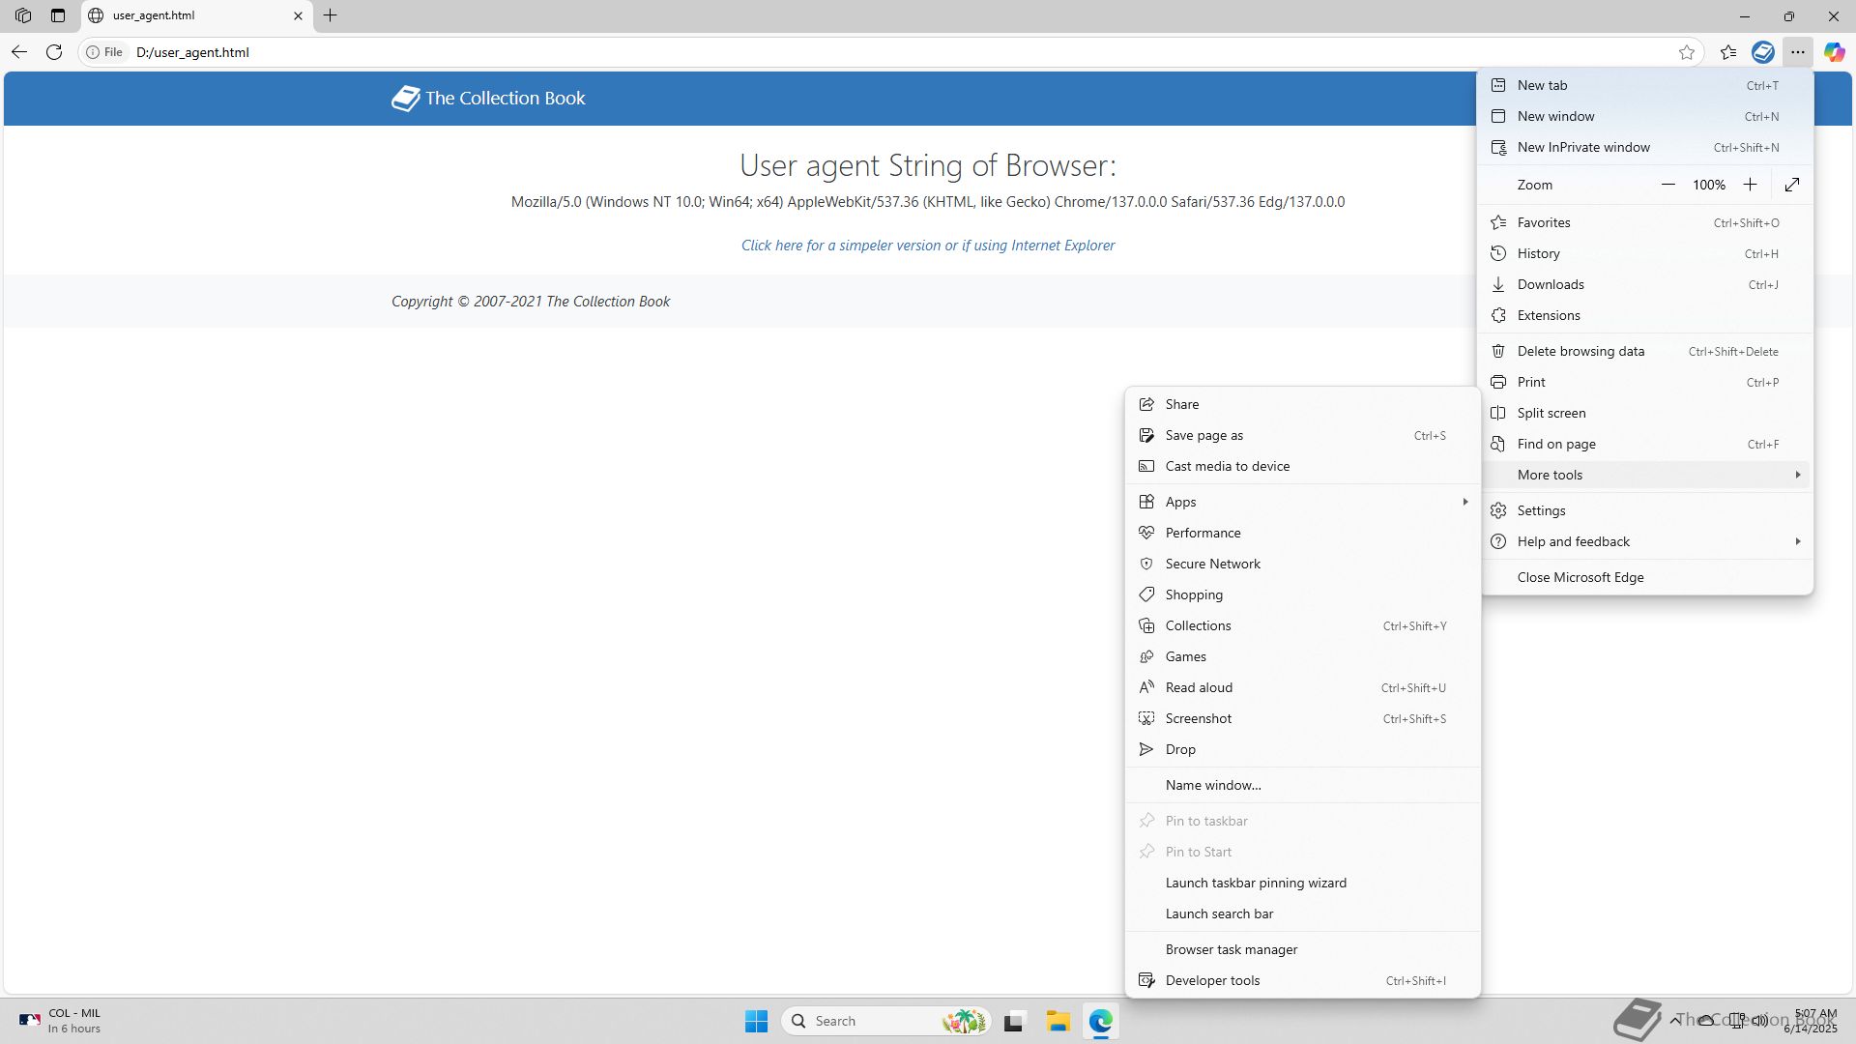1856x1044 pixels.
Task: Click the refresh page icon
Action: (x=54, y=52)
